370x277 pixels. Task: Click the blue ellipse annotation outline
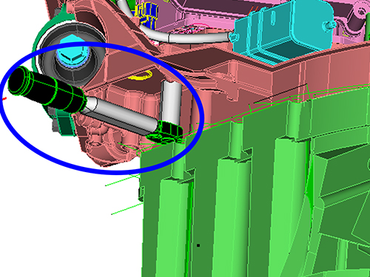pyautogui.click(x=102, y=109)
